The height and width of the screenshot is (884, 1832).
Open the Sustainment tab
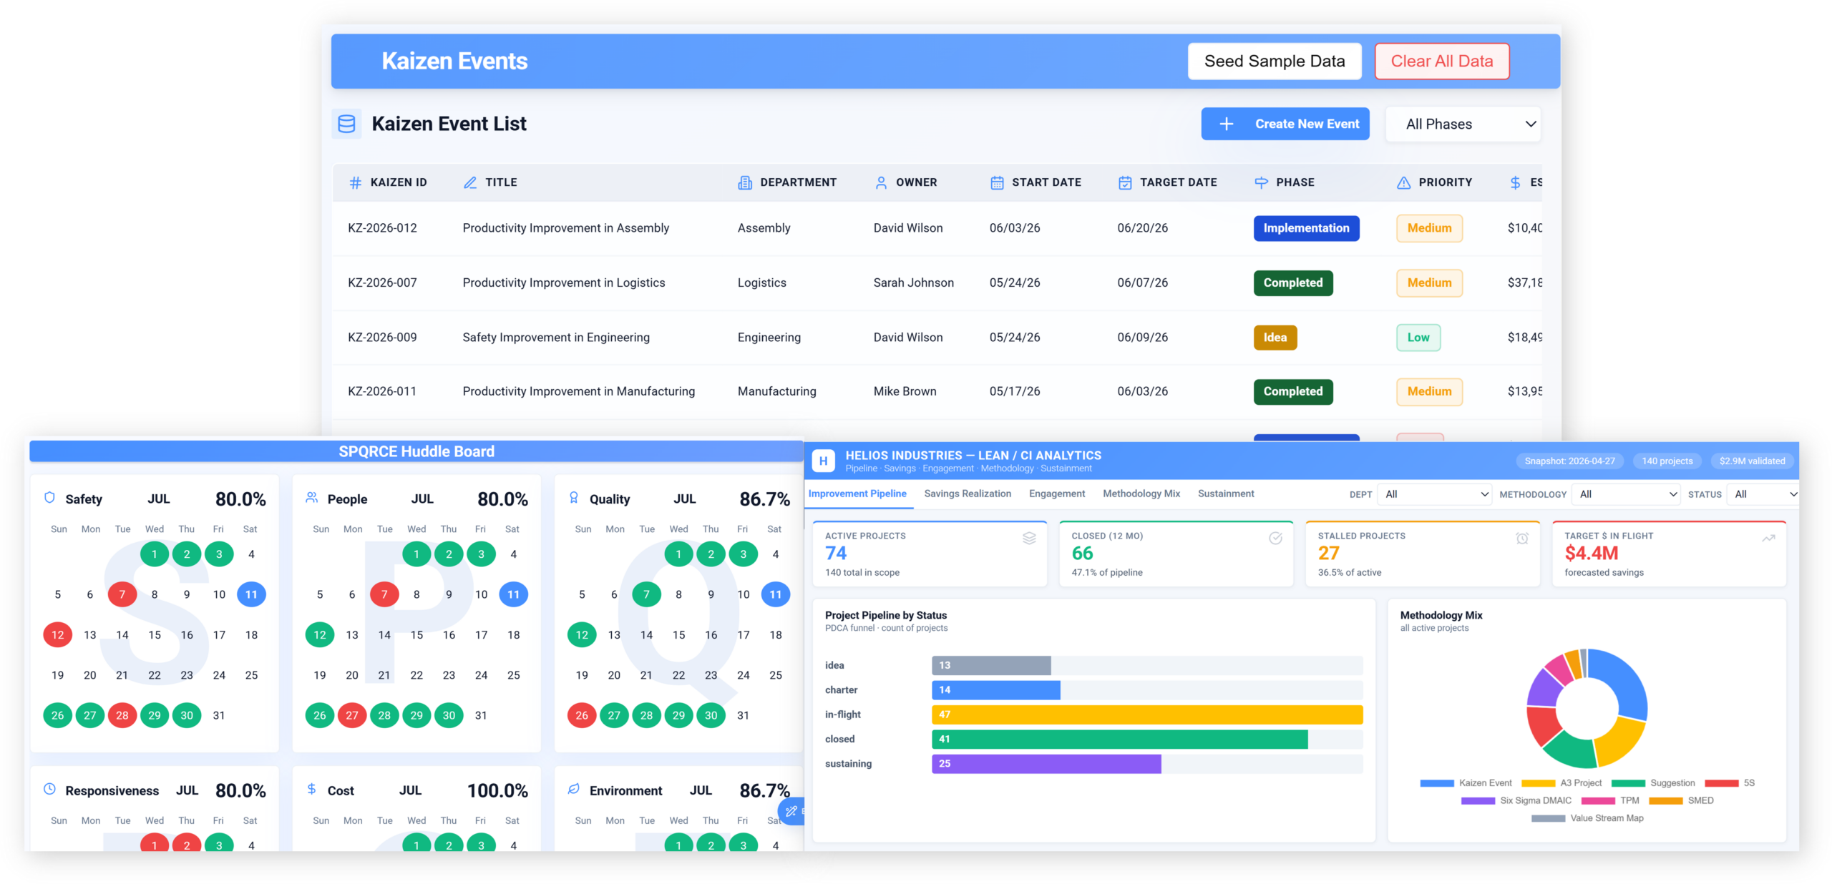click(1226, 493)
